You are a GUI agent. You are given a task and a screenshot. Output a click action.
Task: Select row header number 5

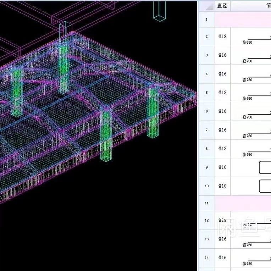point(207,93)
